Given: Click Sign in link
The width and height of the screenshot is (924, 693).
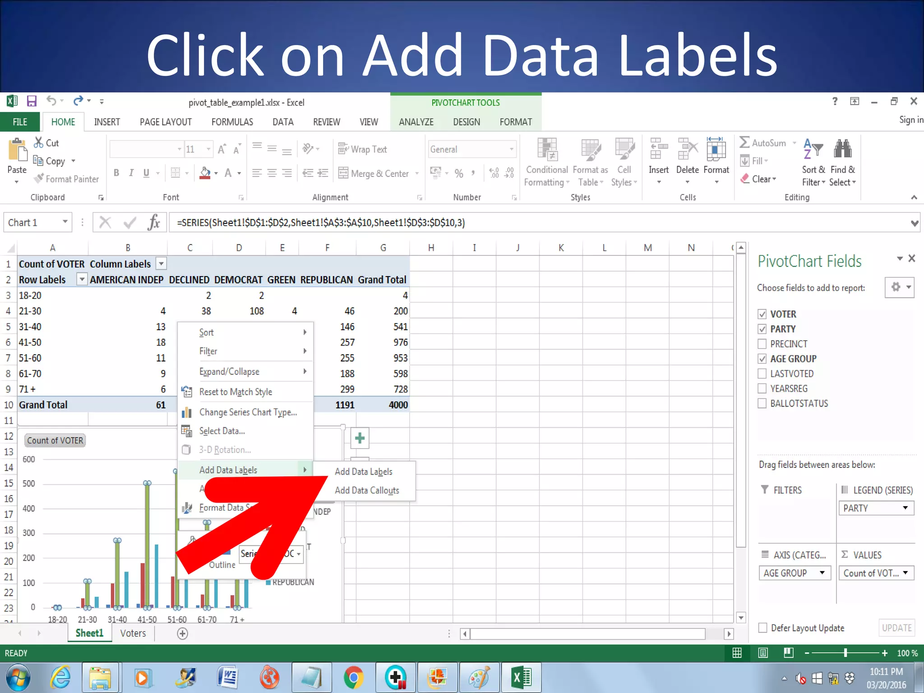Looking at the screenshot, I should pos(911,120).
